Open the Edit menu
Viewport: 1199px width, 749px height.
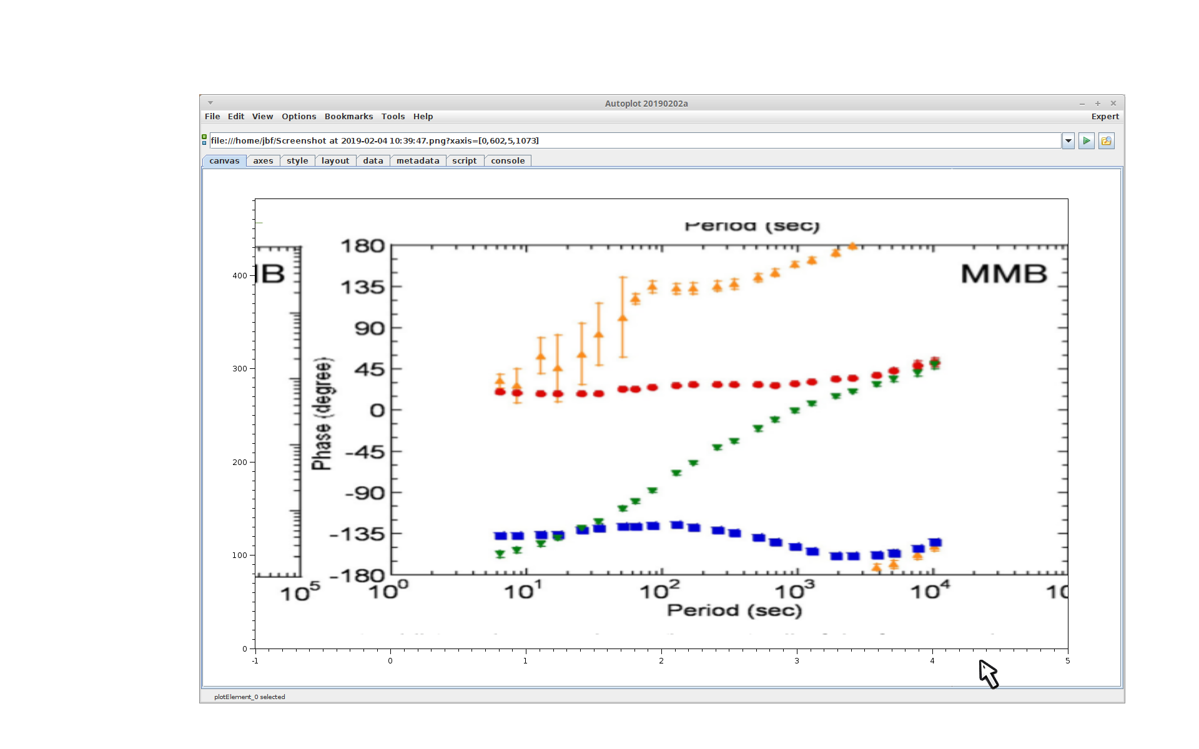point(236,117)
